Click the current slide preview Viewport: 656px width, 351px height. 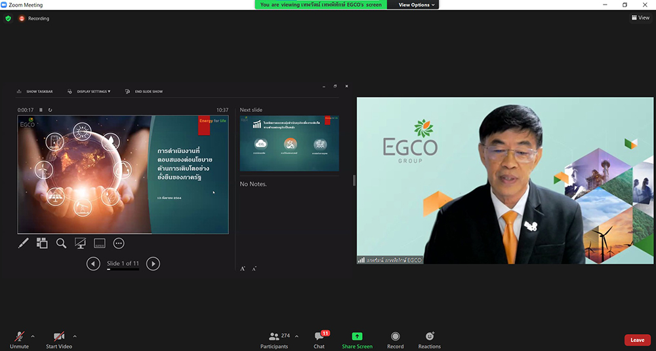coord(123,175)
